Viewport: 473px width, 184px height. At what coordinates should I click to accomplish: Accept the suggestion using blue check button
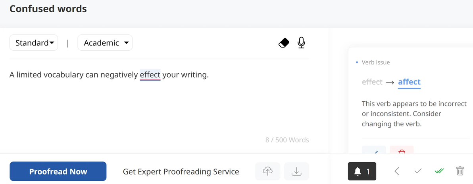tap(374, 150)
